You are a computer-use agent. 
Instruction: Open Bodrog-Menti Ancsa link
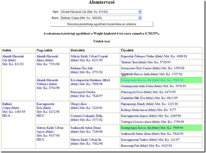(149, 110)
